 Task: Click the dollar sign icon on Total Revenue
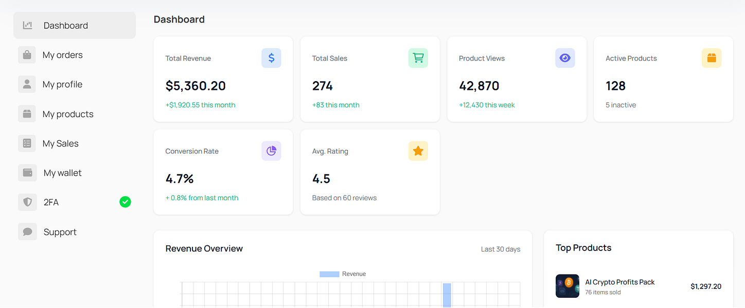tap(271, 58)
